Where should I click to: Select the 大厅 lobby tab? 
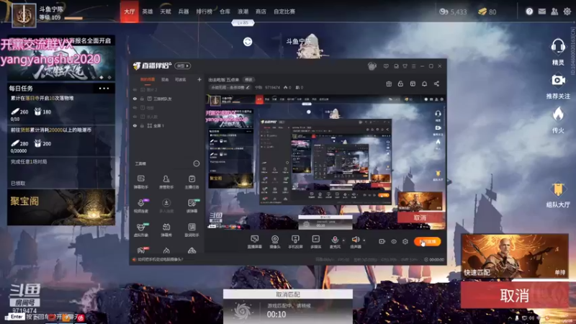pyautogui.click(x=130, y=12)
